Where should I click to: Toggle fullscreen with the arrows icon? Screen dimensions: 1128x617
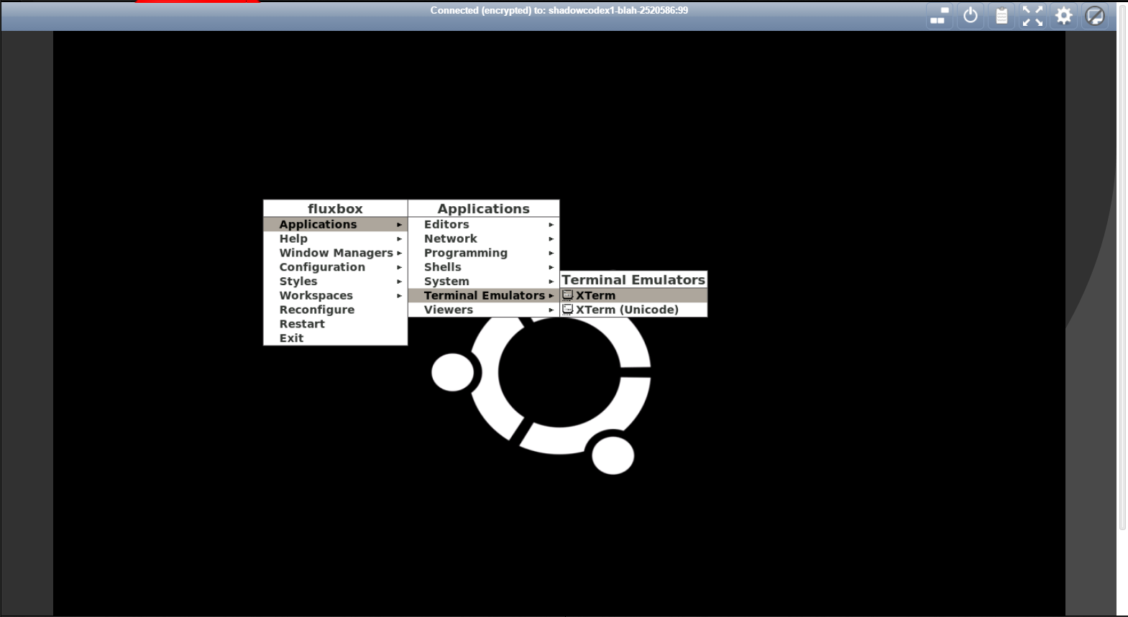[1033, 16]
